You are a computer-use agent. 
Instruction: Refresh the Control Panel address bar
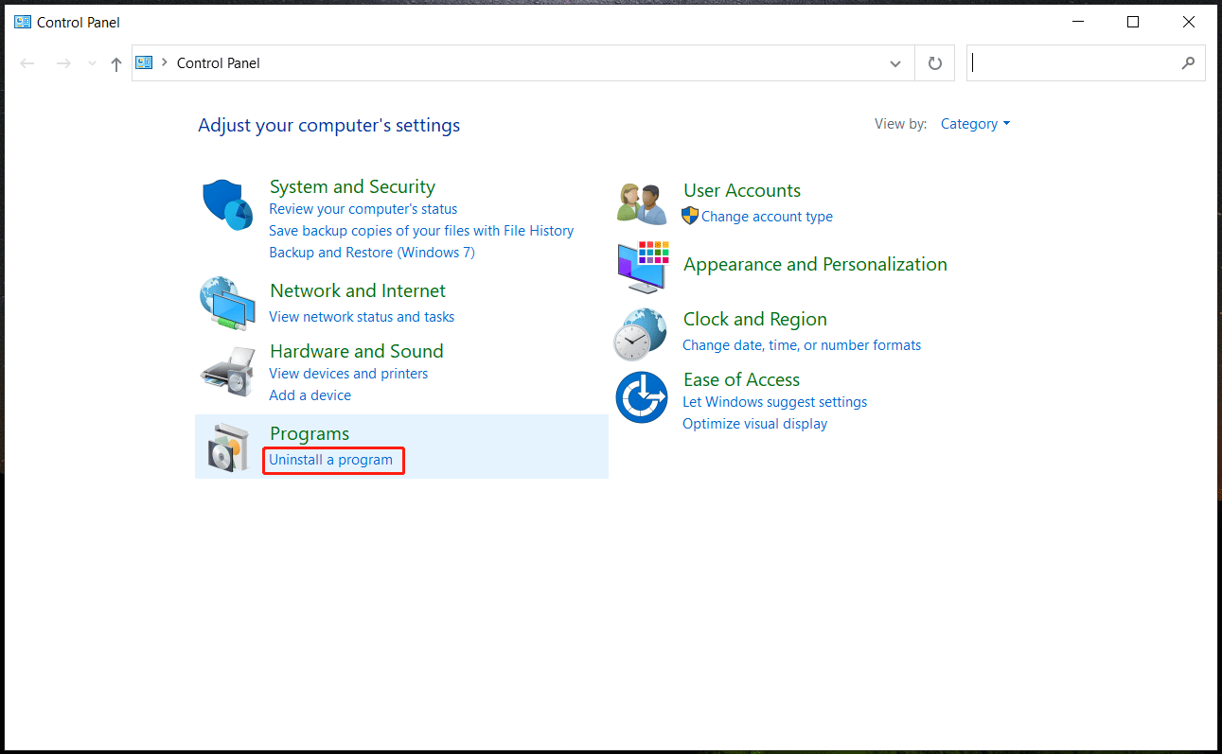[935, 63]
